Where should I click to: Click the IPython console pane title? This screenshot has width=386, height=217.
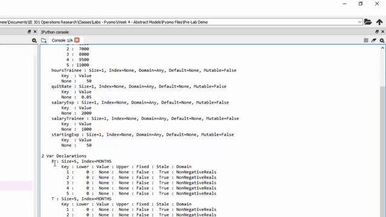(55, 32)
